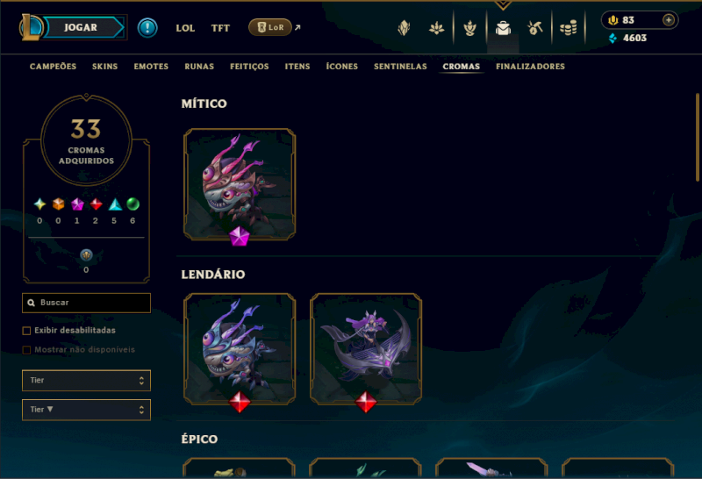Open the TFT link
The width and height of the screenshot is (702, 479).
coord(220,28)
